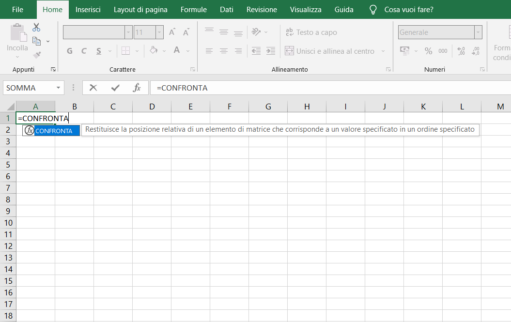Select the Taglia (Cut) scissors icon

(36, 28)
